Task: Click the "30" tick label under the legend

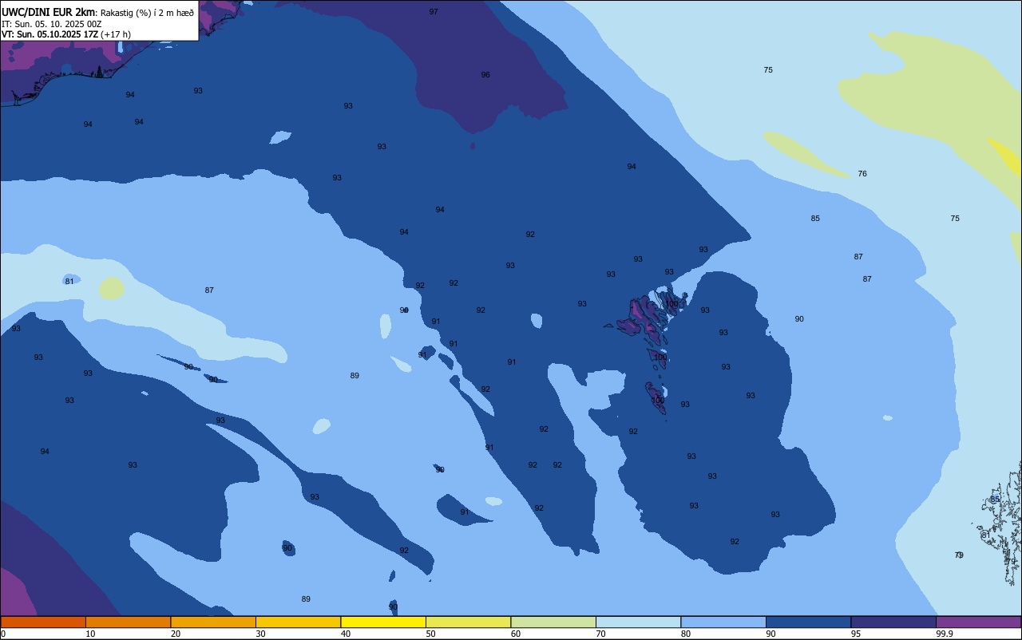Action: [x=260, y=634]
